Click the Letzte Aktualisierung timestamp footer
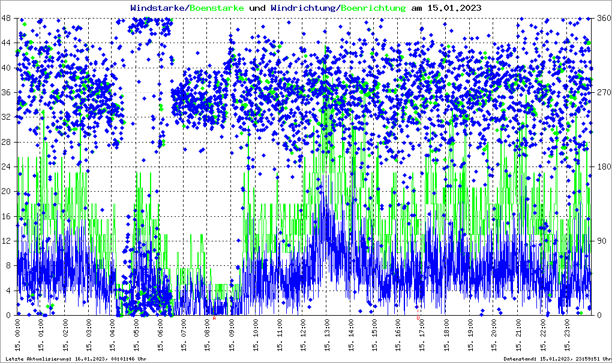The width and height of the screenshot is (612, 363). coord(76,359)
